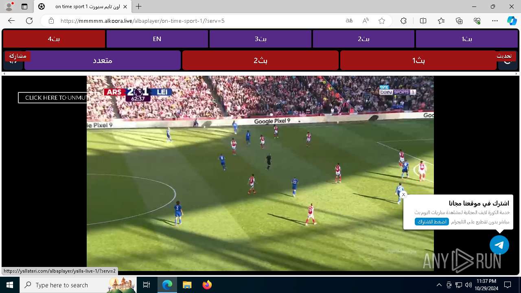Select the on time sport 1 tab
521x293 pixels.
[x=83, y=7]
